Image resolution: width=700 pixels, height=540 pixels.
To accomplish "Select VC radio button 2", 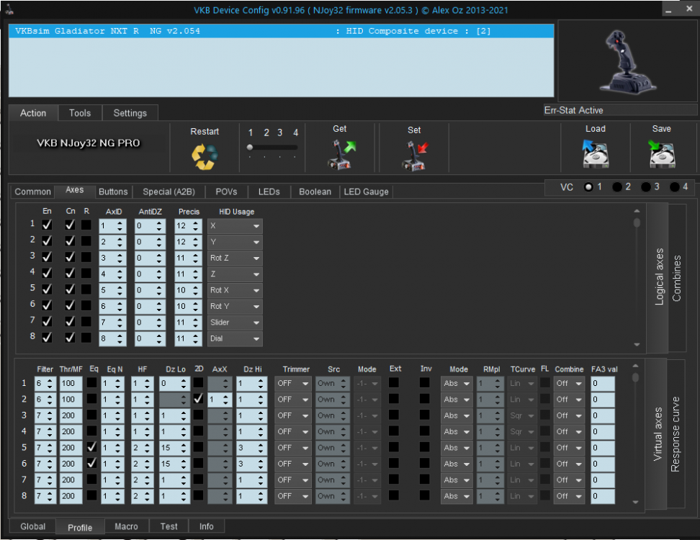I will (617, 186).
